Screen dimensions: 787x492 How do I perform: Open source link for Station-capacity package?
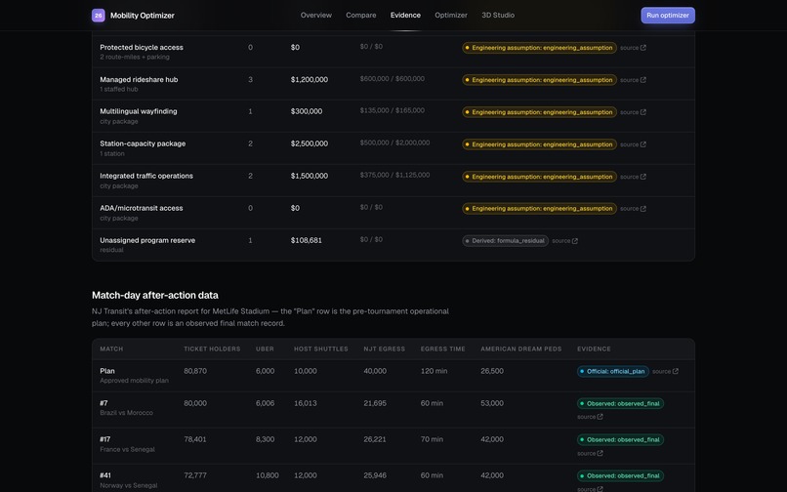coord(633,144)
